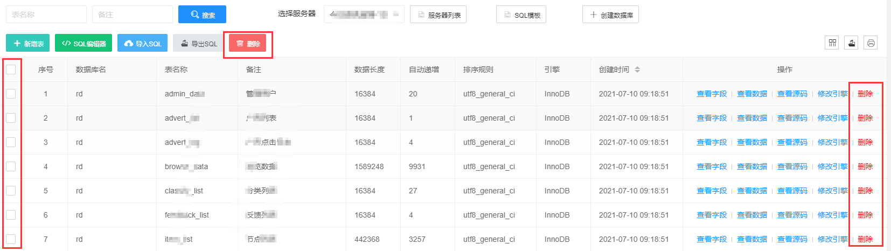The width and height of the screenshot is (891, 251).
Task: Click data length value 1589248
Action: pyautogui.click(x=369, y=166)
